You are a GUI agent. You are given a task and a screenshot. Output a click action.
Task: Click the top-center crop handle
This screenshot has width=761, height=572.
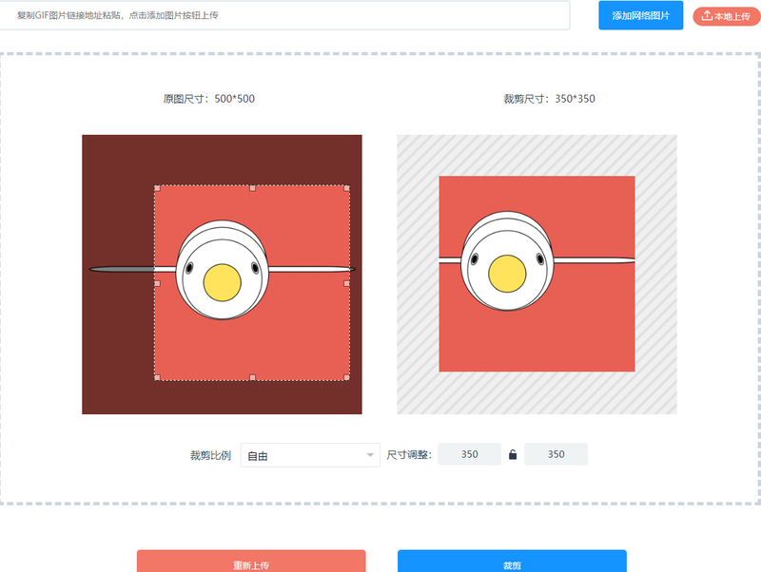(252, 188)
